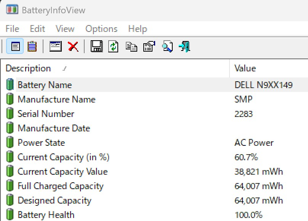
Task: Click the DELL N9XX149 value
Action: tap(264, 85)
